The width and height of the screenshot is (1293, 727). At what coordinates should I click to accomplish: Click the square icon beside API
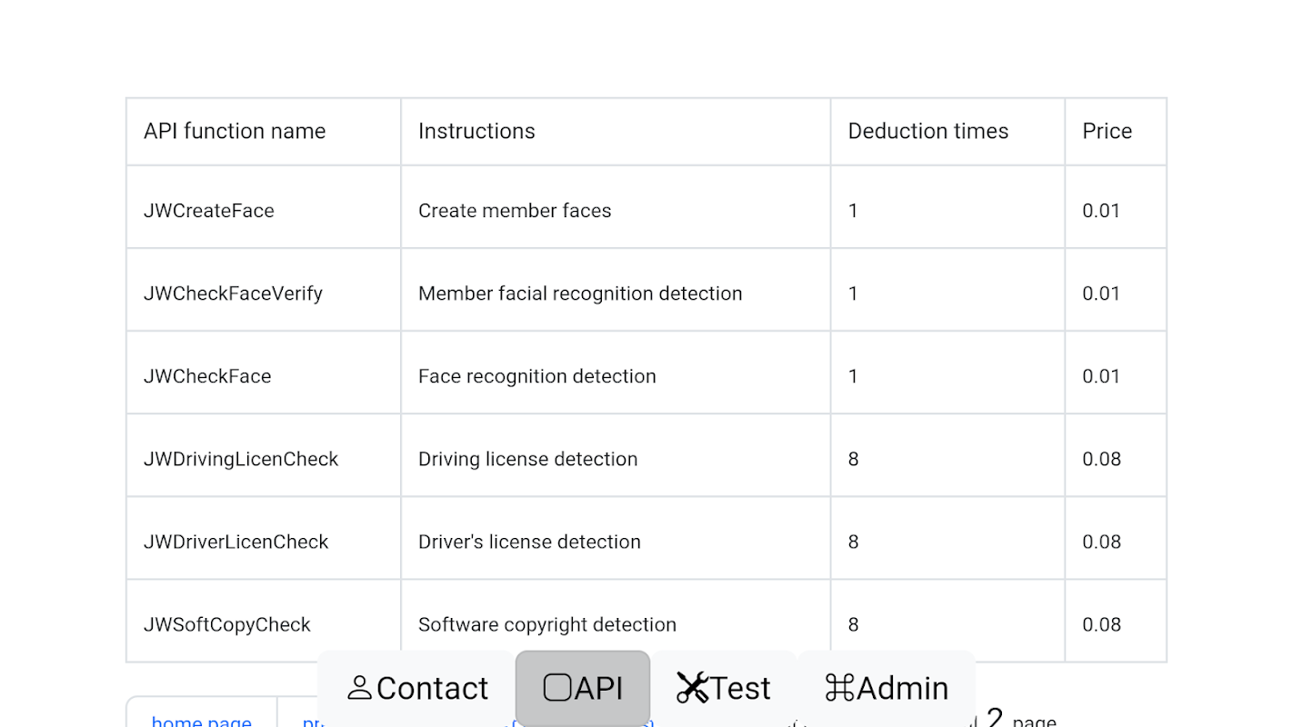pyautogui.click(x=556, y=688)
